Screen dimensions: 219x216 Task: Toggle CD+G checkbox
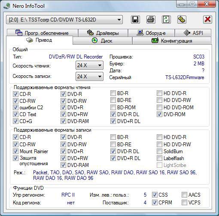coord(15,121)
